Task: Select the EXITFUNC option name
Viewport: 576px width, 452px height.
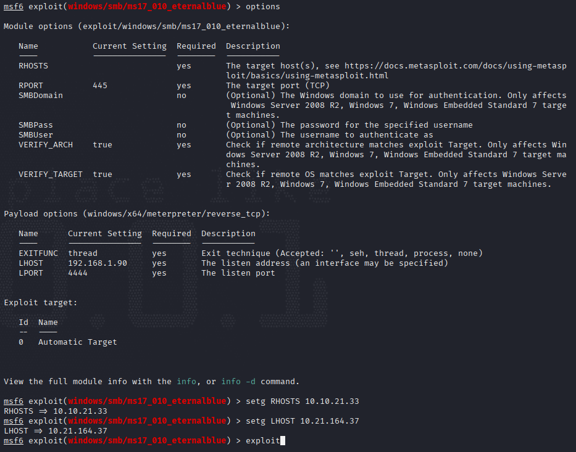Action: pos(38,253)
